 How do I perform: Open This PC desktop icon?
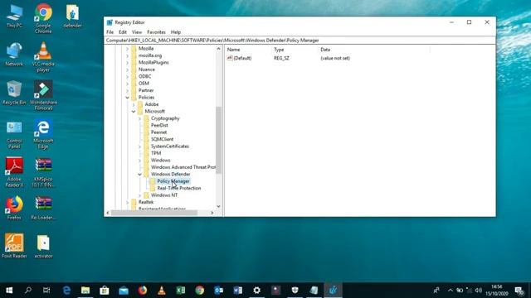pyautogui.click(x=14, y=17)
